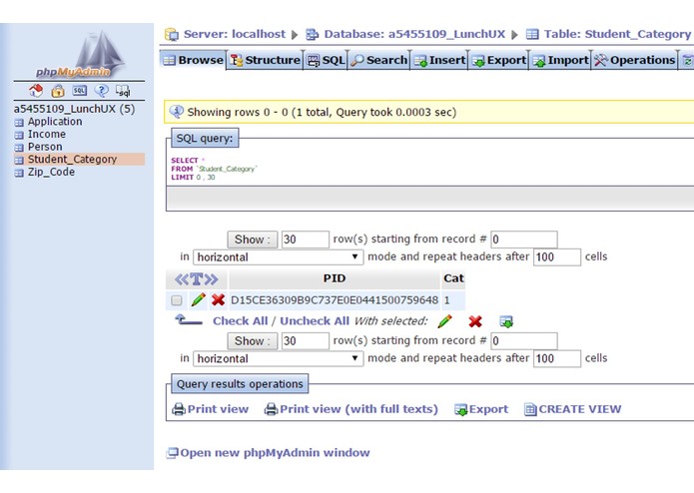The image size is (694, 493).
Task: Click the CREATE VIEW icon
Action: tap(530, 409)
